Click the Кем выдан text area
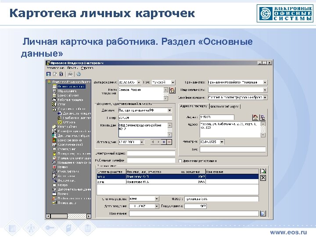 pyautogui.click(x=143, y=130)
